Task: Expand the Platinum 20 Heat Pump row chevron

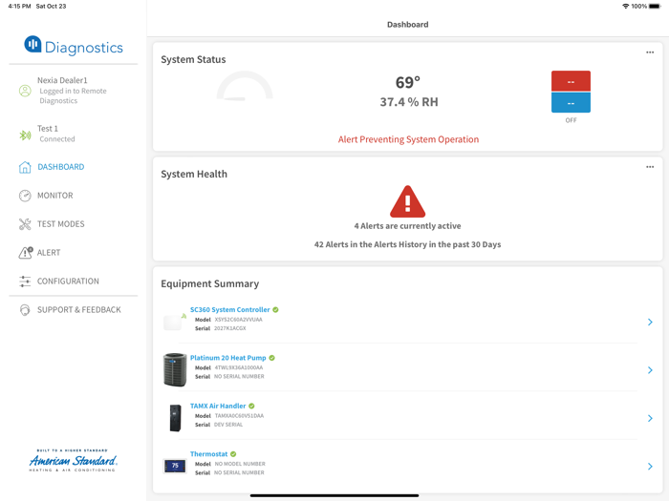Action: 650,370
